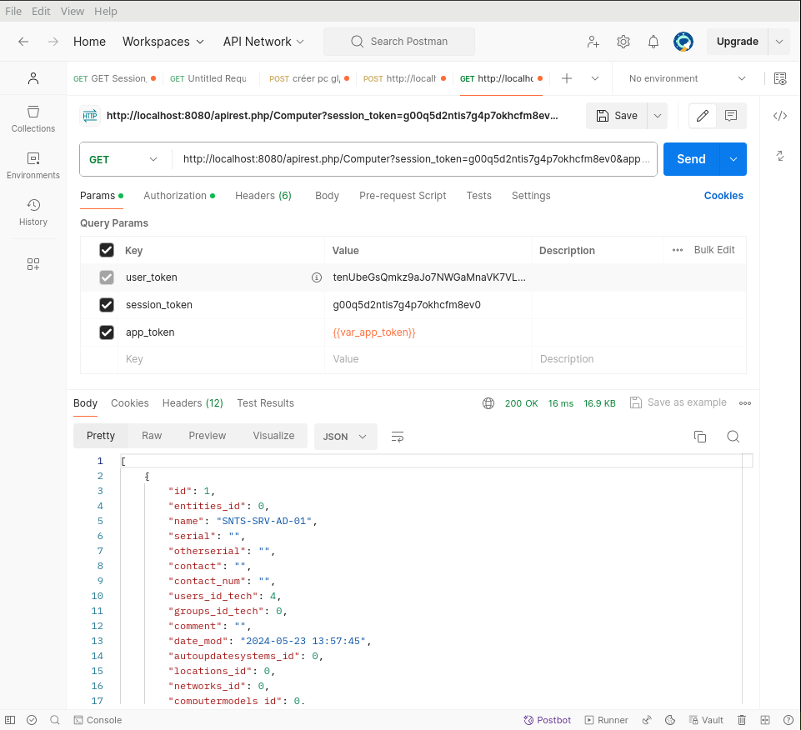The image size is (801, 730).
Task: Select the Raw response view tab
Action: pyautogui.click(x=152, y=436)
